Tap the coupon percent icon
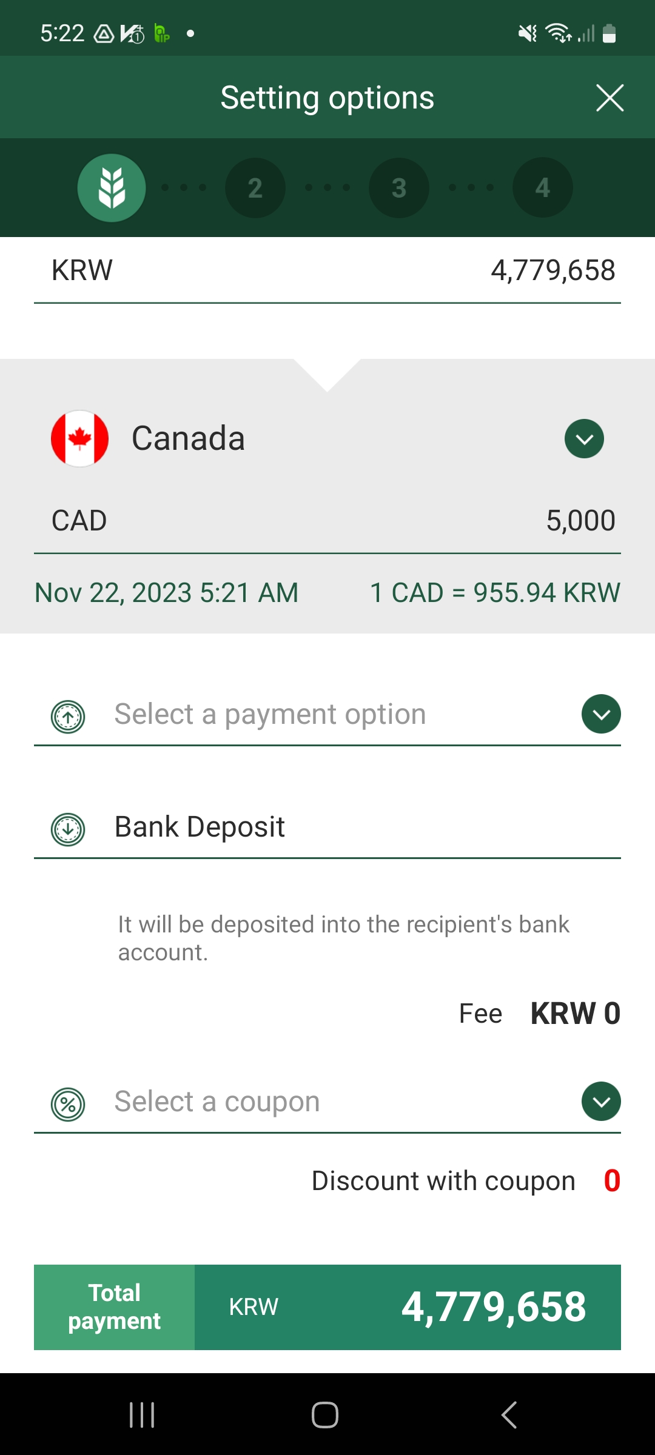This screenshot has height=1455, width=655. tap(68, 1104)
